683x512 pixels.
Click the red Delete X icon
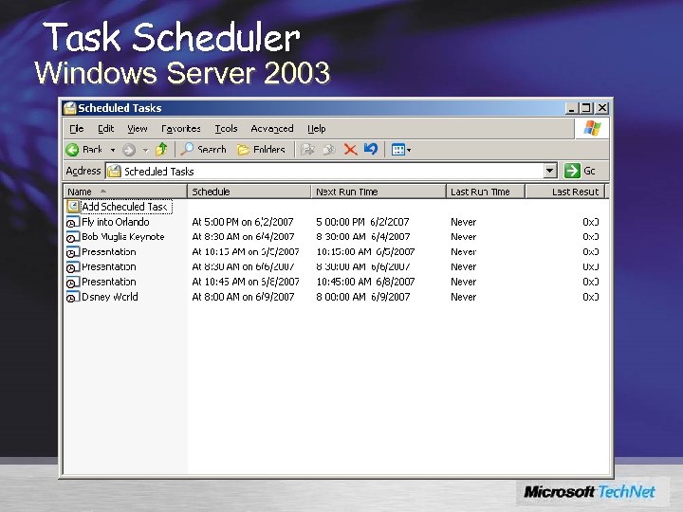tap(350, 150)
